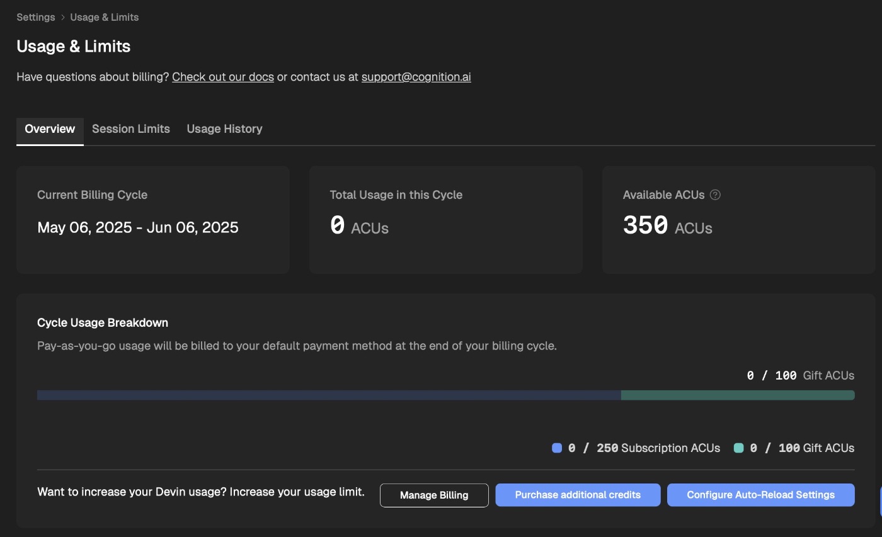Open Configure Auto-Reload Settings
The height and width of the screenshot is (537, 882).
(761, 495)
